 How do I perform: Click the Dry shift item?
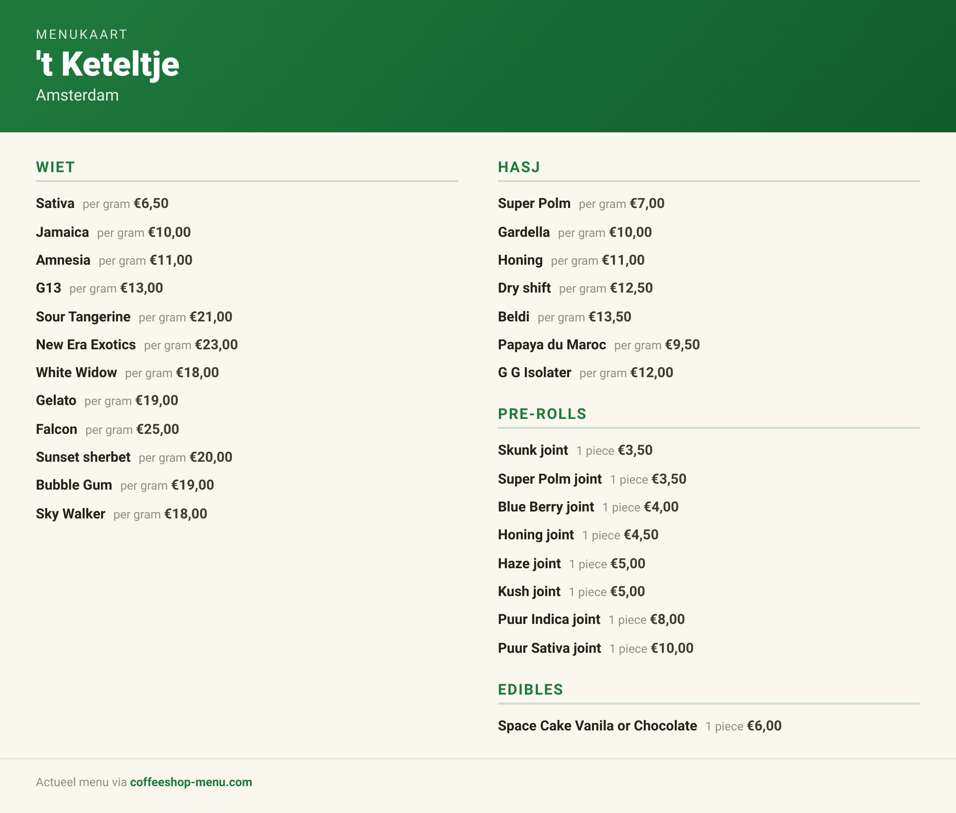click(524, 288)
